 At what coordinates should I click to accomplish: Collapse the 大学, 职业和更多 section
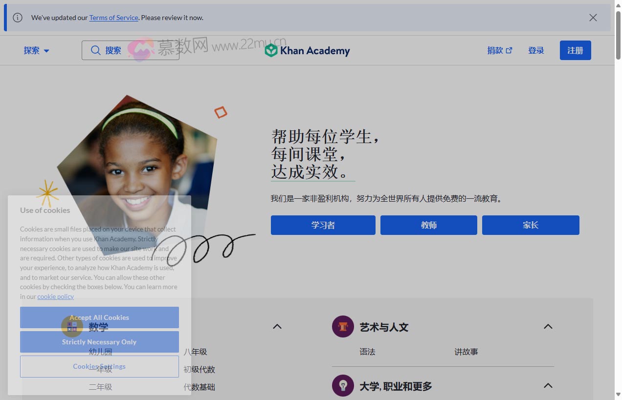[548, 386]
